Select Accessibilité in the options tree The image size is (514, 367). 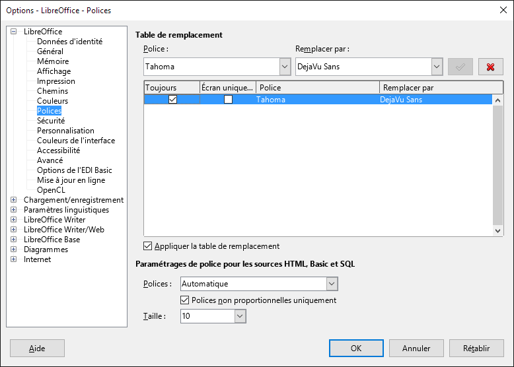coord(58,150)
